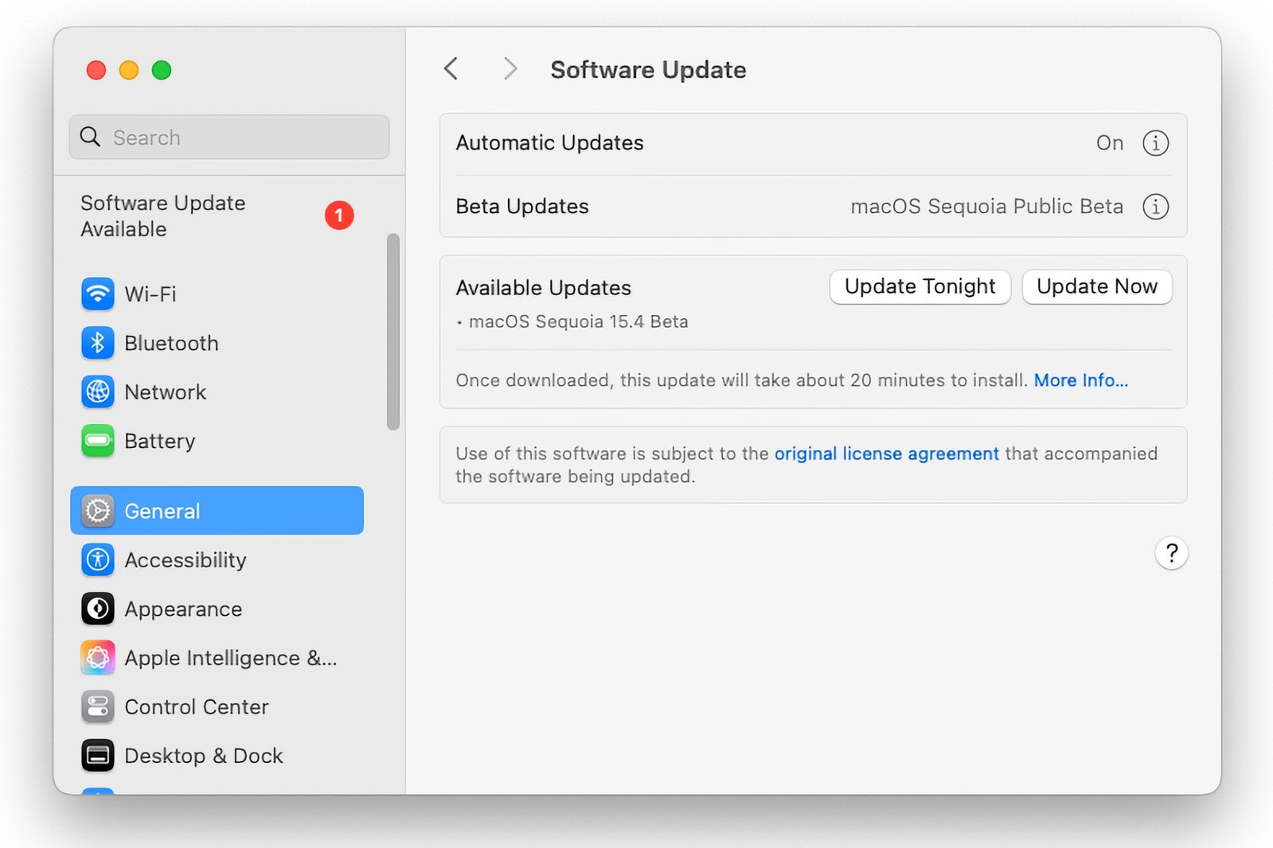Click the Accessibility icon in sidebar
This screenshot has width=1273, height=848.
click(97, 560)
